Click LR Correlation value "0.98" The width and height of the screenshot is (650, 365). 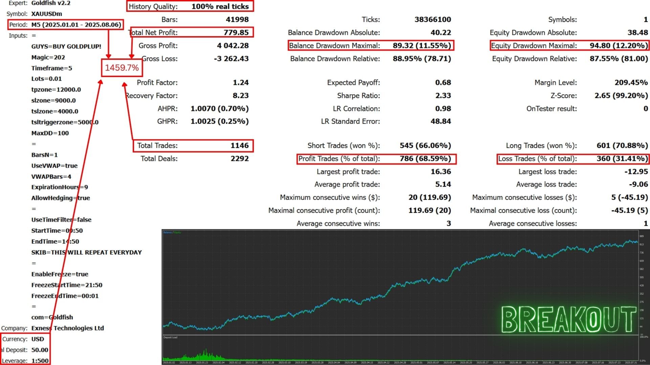[443, 108]
